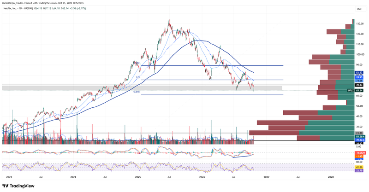Click the 'O64.15' open price in header
This screenshot has height=192, width=369.
click(38, 8)
